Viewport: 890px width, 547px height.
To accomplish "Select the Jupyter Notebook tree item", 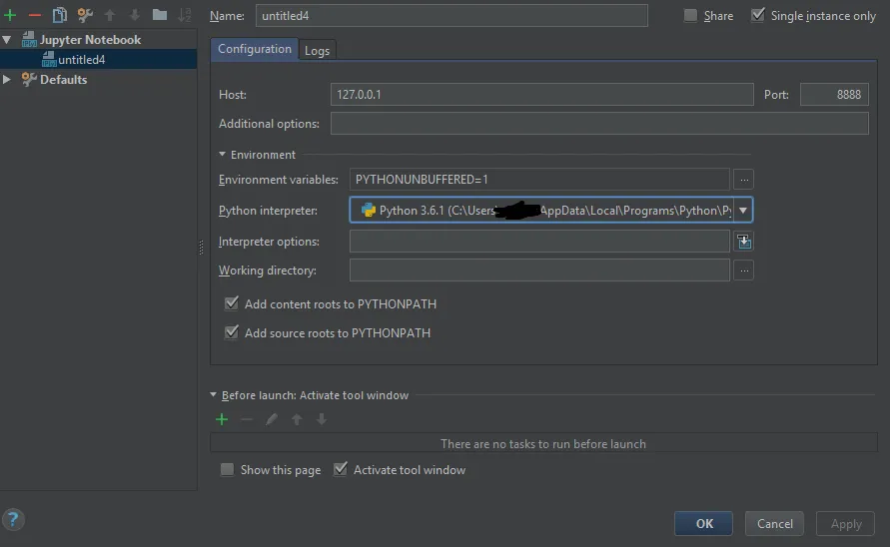I will coord(90,40).
